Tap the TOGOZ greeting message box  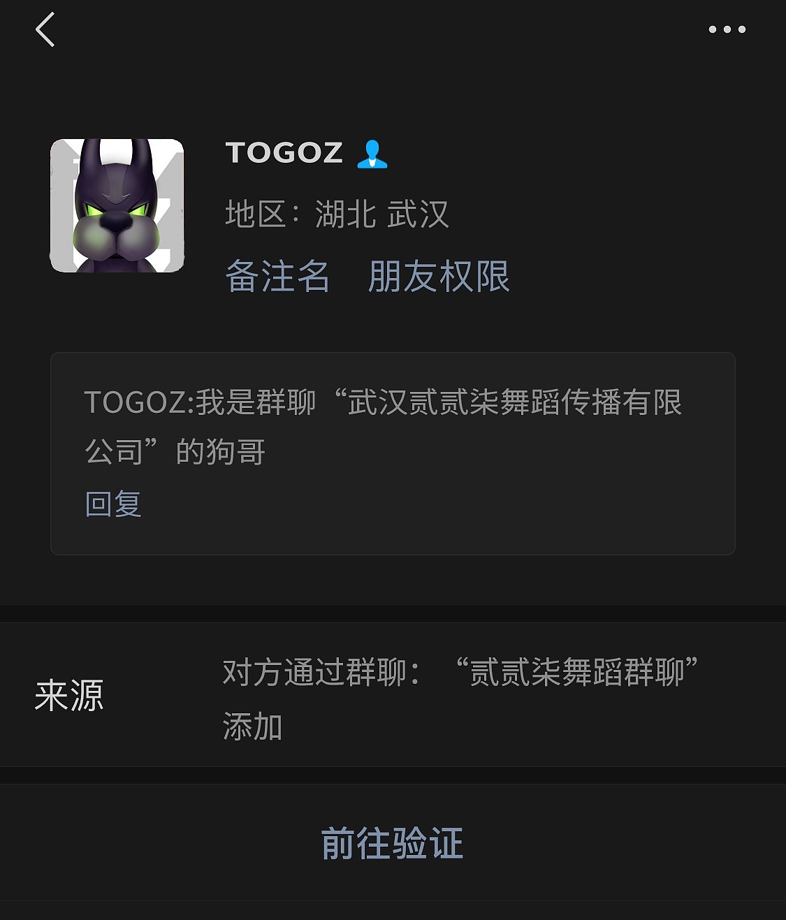(393, 453)
